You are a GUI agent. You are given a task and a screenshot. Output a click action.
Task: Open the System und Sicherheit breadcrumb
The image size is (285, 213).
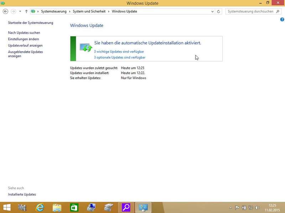pos(89,11)
